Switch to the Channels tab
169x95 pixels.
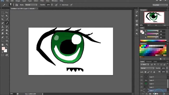149,61
